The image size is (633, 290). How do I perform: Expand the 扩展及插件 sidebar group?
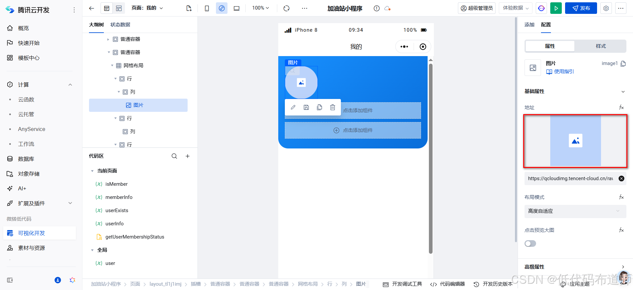click(x=70, y=203)
